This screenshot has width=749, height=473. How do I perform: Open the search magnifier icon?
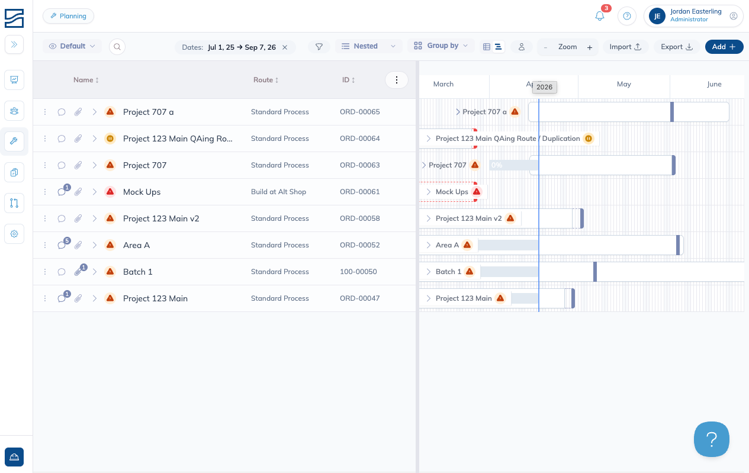click(x=117, y=47)
